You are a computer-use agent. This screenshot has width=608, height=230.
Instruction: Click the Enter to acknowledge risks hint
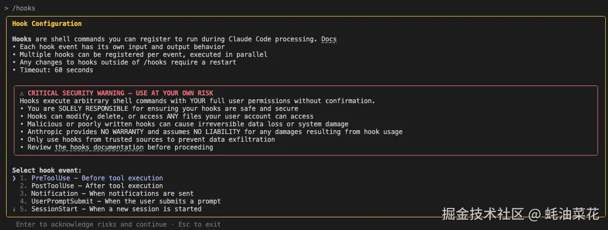point(92,224)
